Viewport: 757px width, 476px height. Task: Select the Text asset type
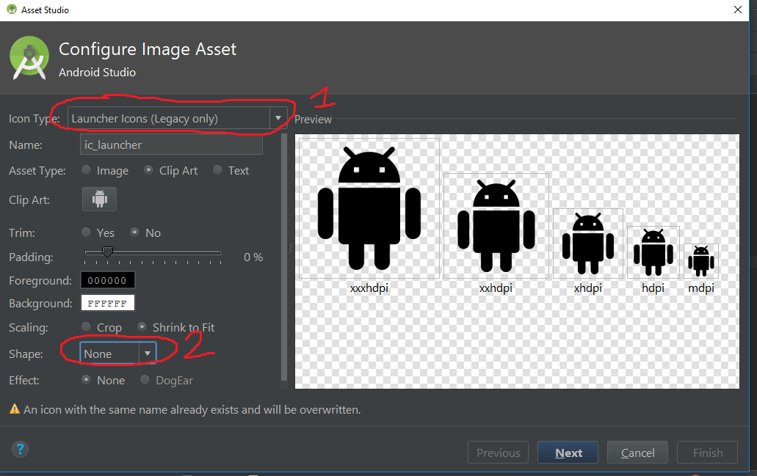(217, 170)
